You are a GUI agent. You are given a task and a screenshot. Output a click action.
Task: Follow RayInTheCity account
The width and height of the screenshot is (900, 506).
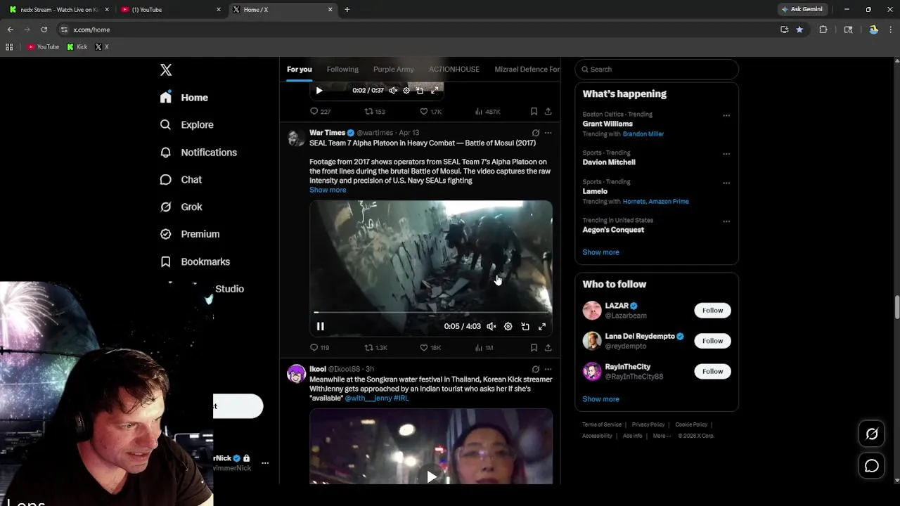pos(712,371)
